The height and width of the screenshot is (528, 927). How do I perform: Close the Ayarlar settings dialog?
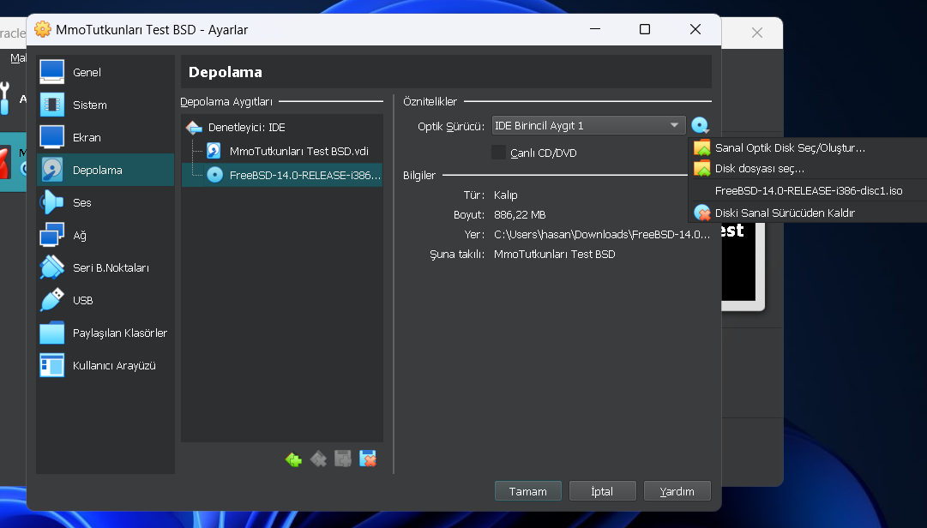click(x=695, y=29)
